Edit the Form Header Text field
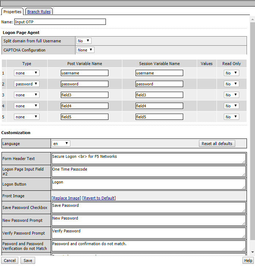This screenshot has height=266, width=255. click(148, 159)
